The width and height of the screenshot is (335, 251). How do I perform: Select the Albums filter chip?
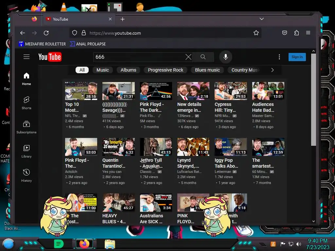tap(128, 70)
